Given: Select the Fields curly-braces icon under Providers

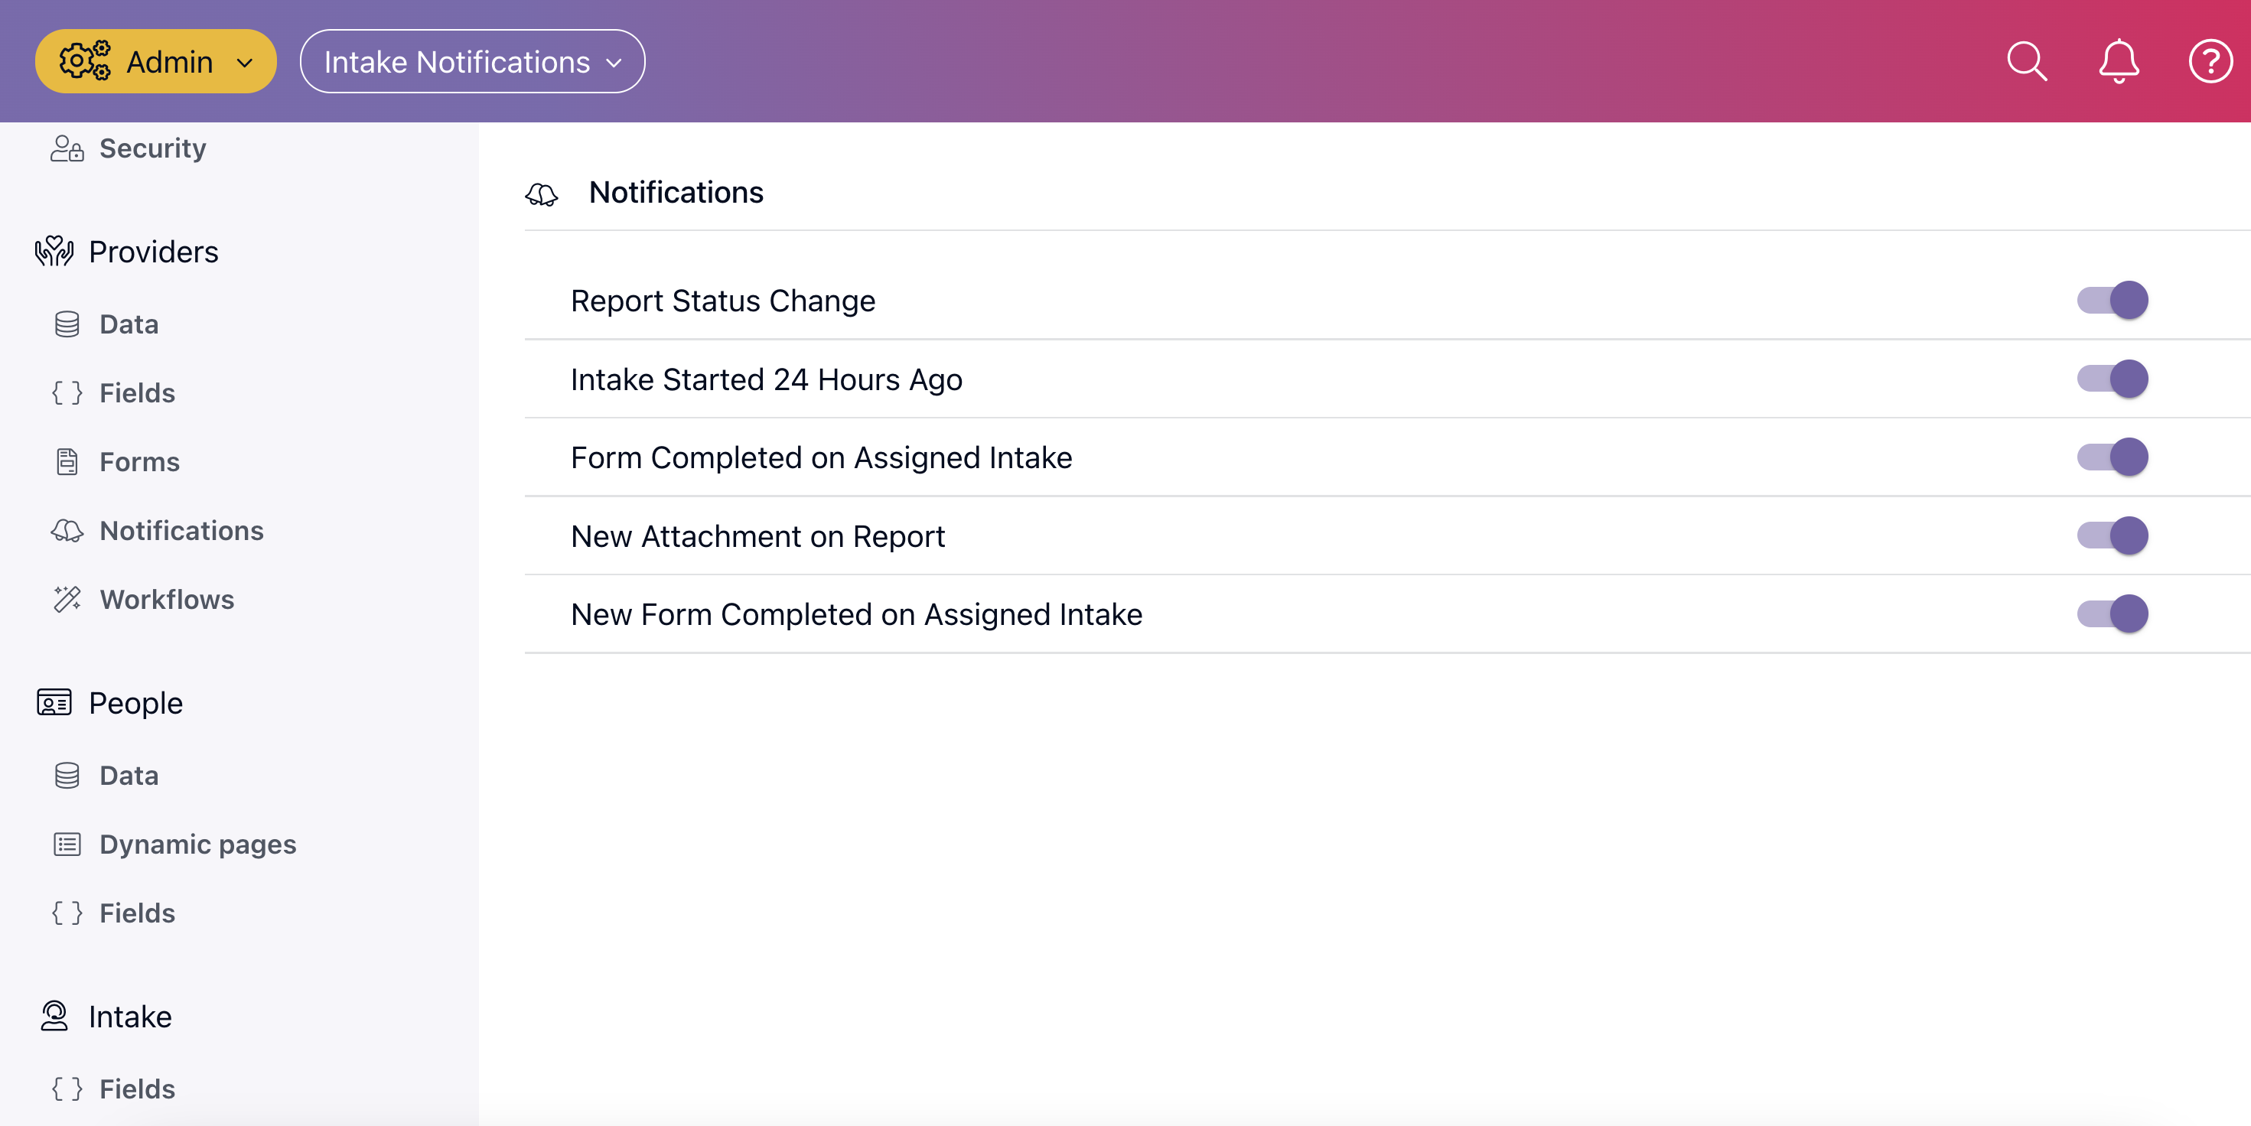Looking at the screenshot, I should [x=67, y=392].
